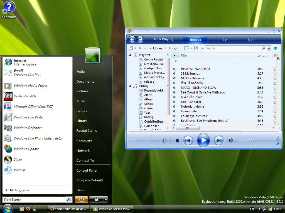Click the Play button in Media Player
This screenshot has height=213, width=285.
click(x=203, y=140)
